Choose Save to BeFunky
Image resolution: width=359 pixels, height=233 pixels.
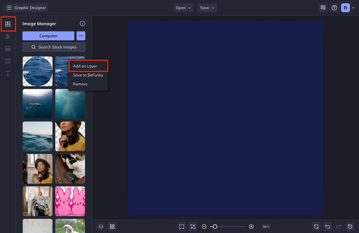coord(88,75)
